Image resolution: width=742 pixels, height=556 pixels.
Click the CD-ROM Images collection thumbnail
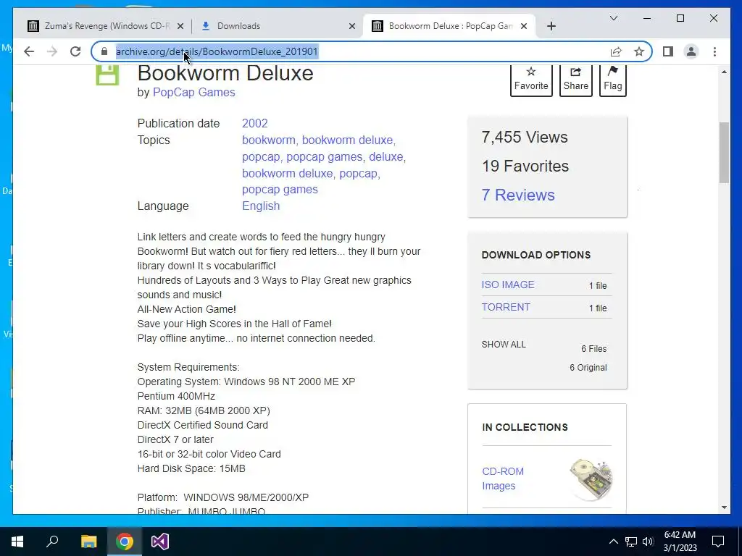coord(591,479)
